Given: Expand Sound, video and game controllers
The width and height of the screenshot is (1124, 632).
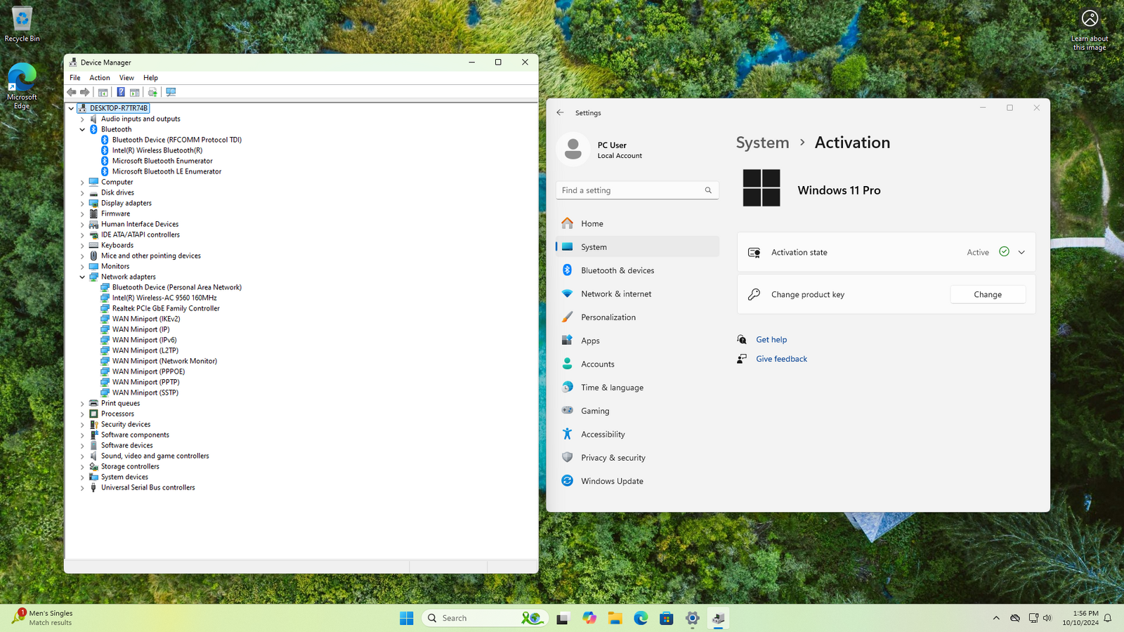Looking at the screenshot, I should 82,456.
